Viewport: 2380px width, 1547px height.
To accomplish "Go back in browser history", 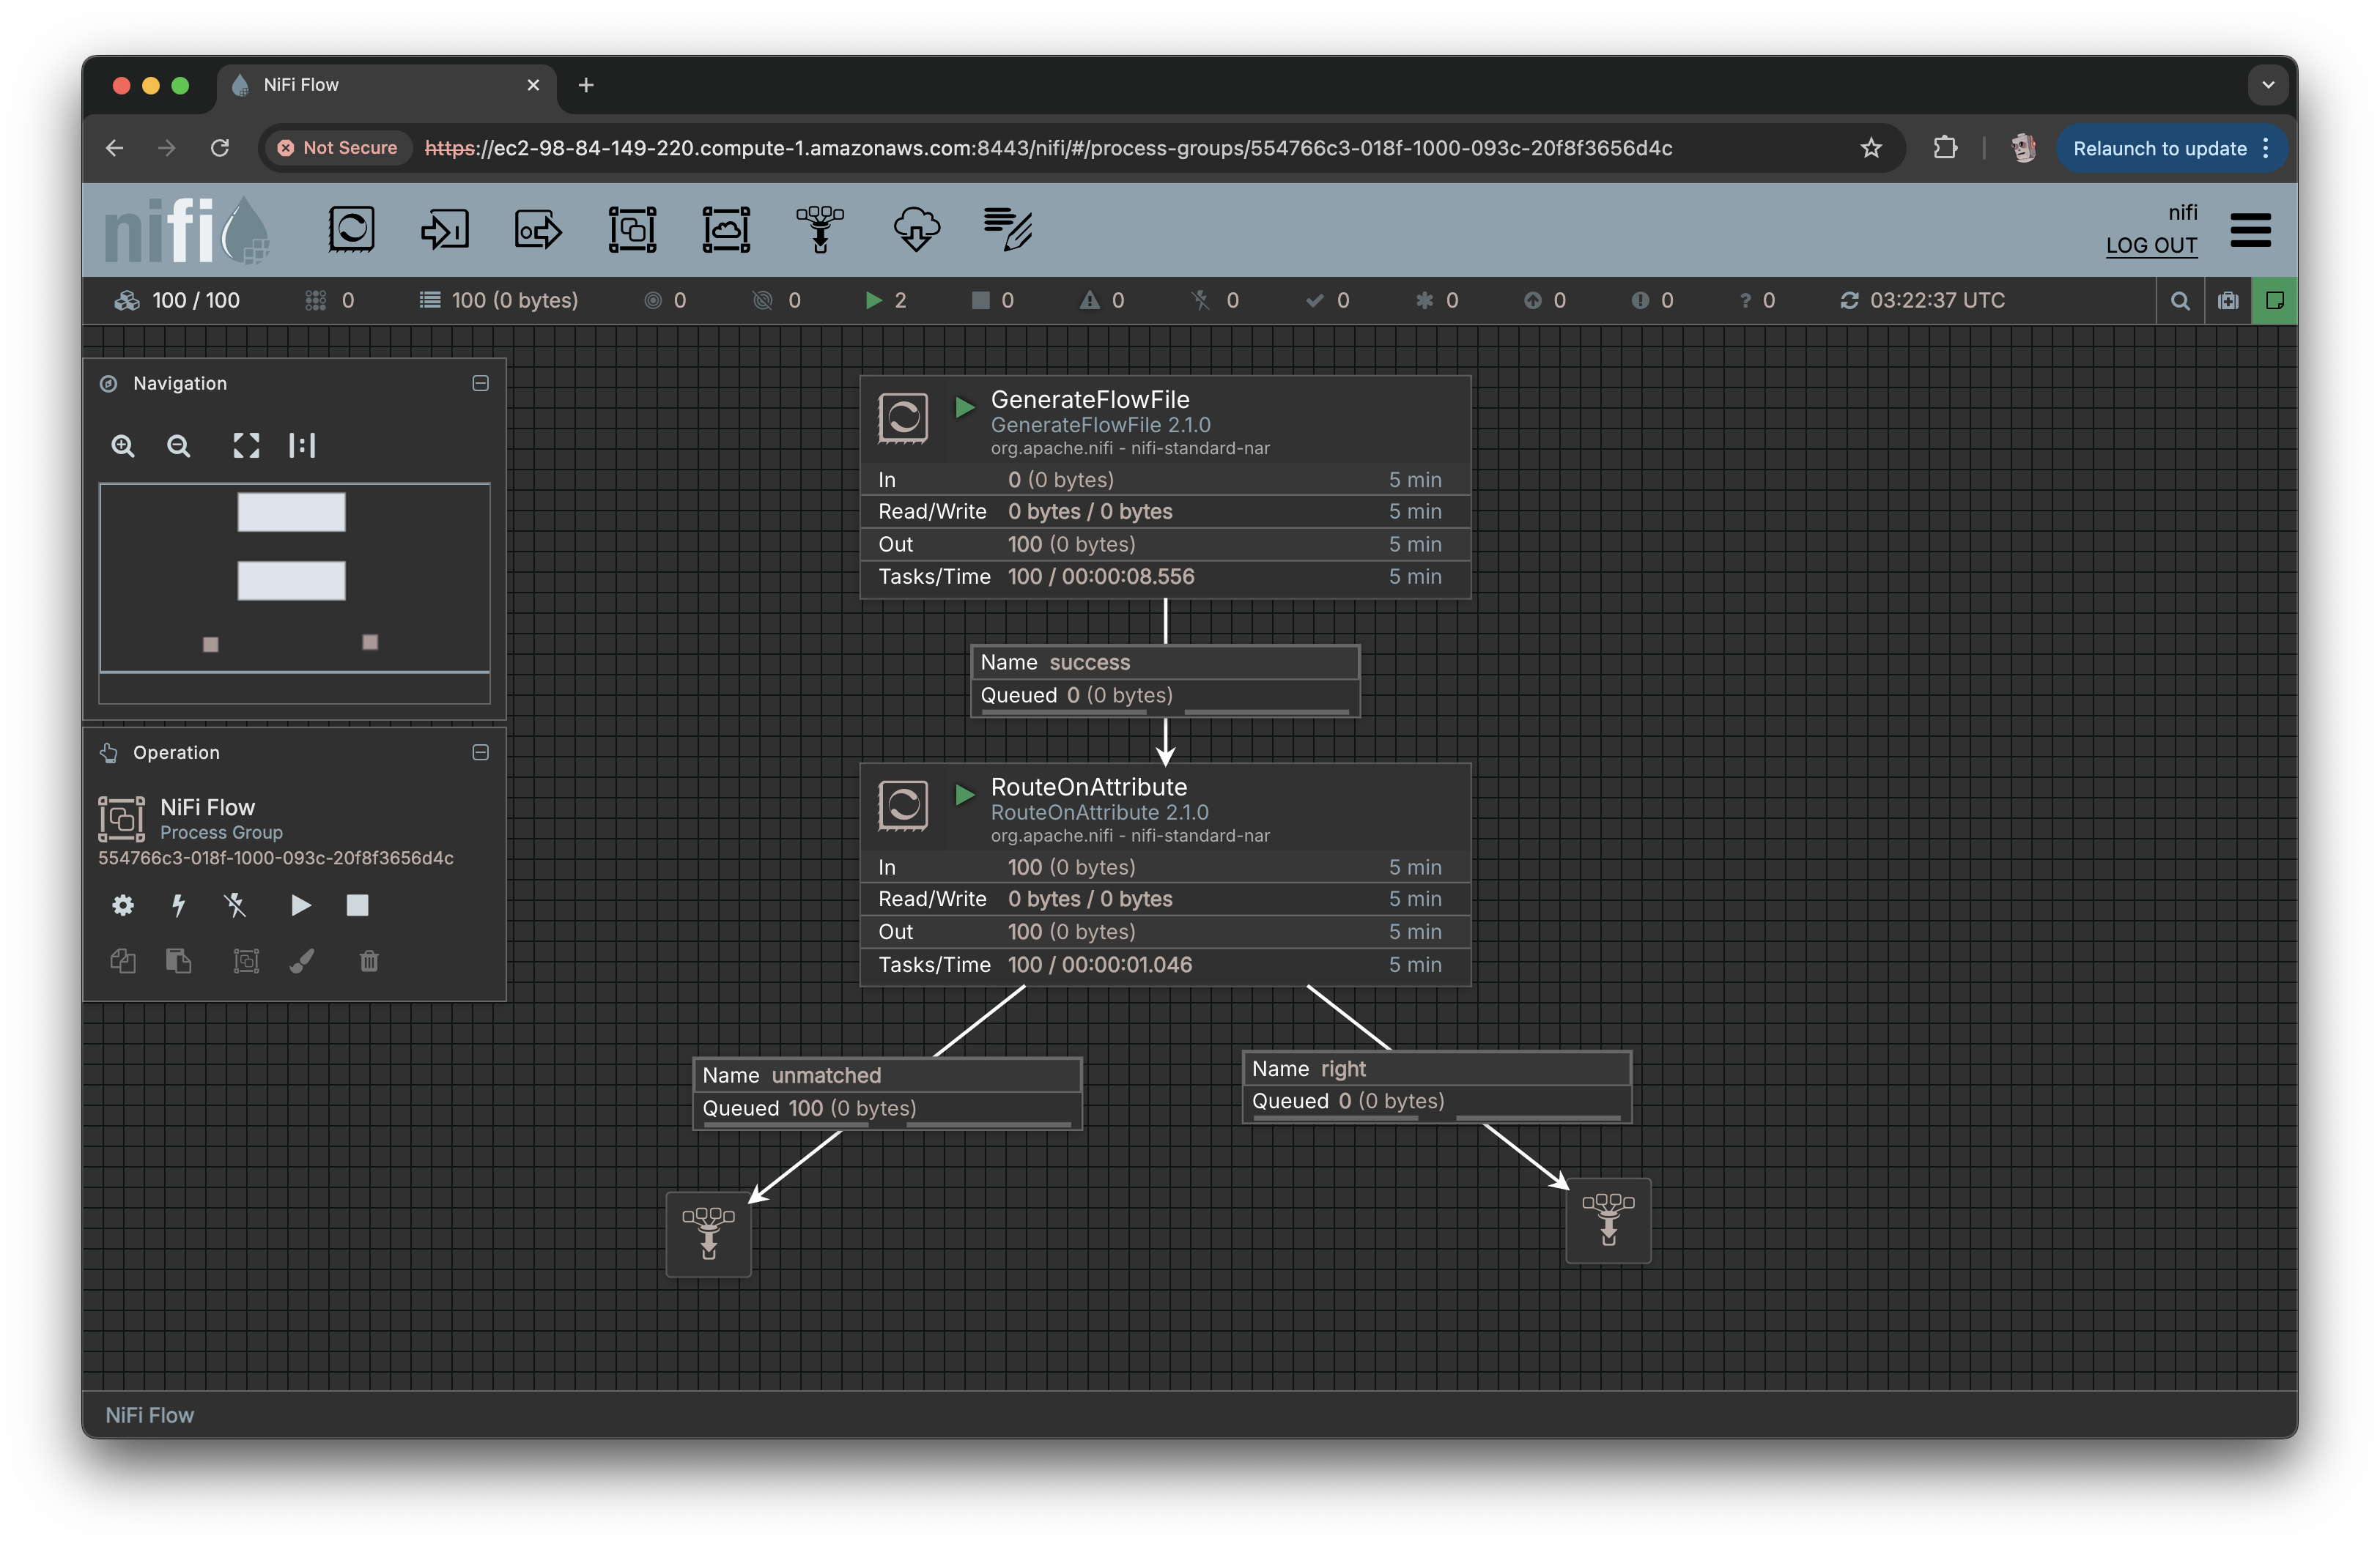I will (115, 148).
